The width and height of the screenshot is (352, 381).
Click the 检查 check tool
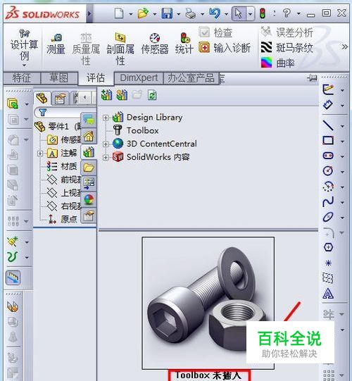tap(215, 32)
